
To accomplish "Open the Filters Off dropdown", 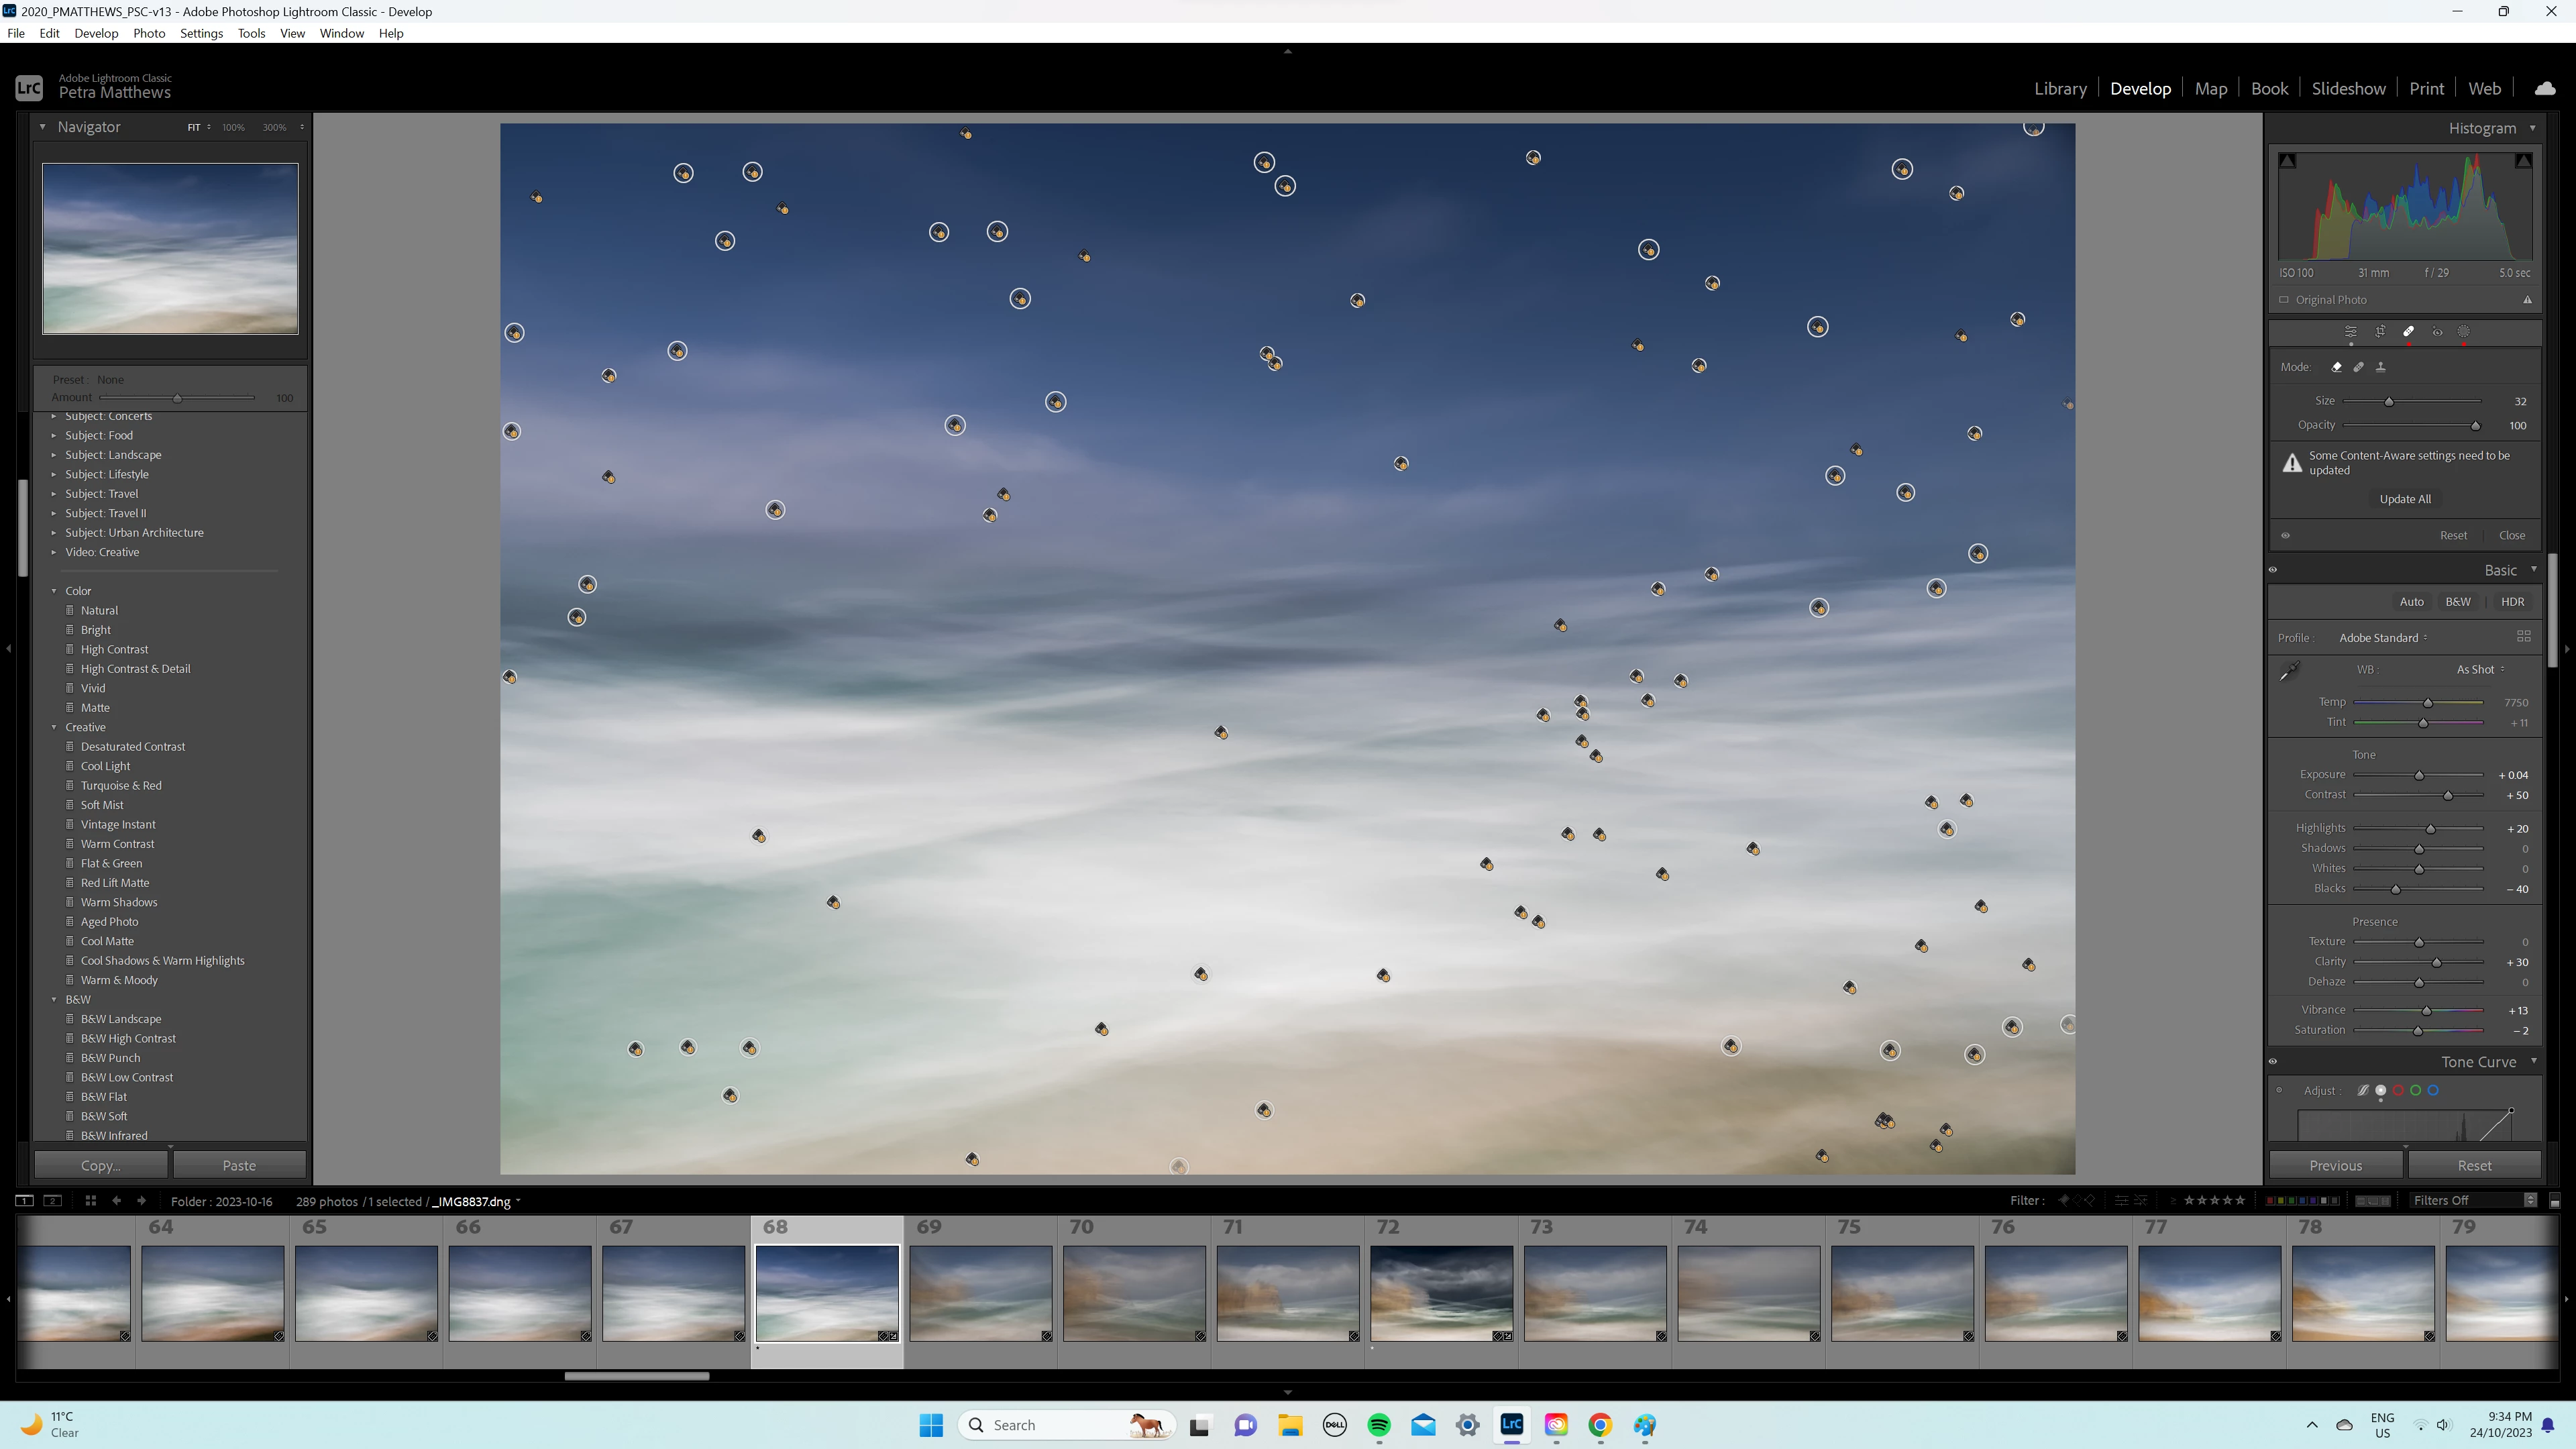I will (x=2470, y=1201).
